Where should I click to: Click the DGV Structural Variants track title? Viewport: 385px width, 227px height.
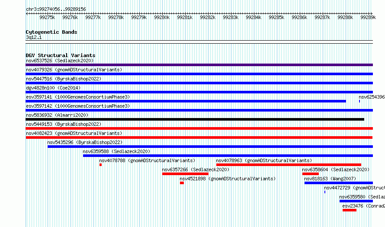pyautogui.click(x=61, y=55)
